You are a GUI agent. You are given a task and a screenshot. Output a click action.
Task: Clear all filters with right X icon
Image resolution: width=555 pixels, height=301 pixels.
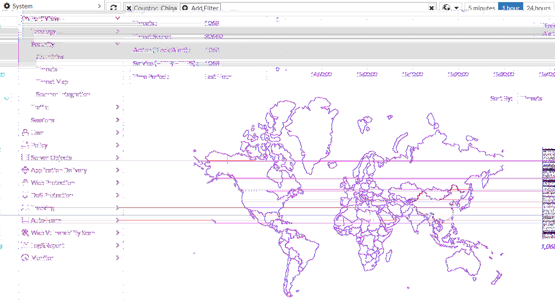click(432, 8)
